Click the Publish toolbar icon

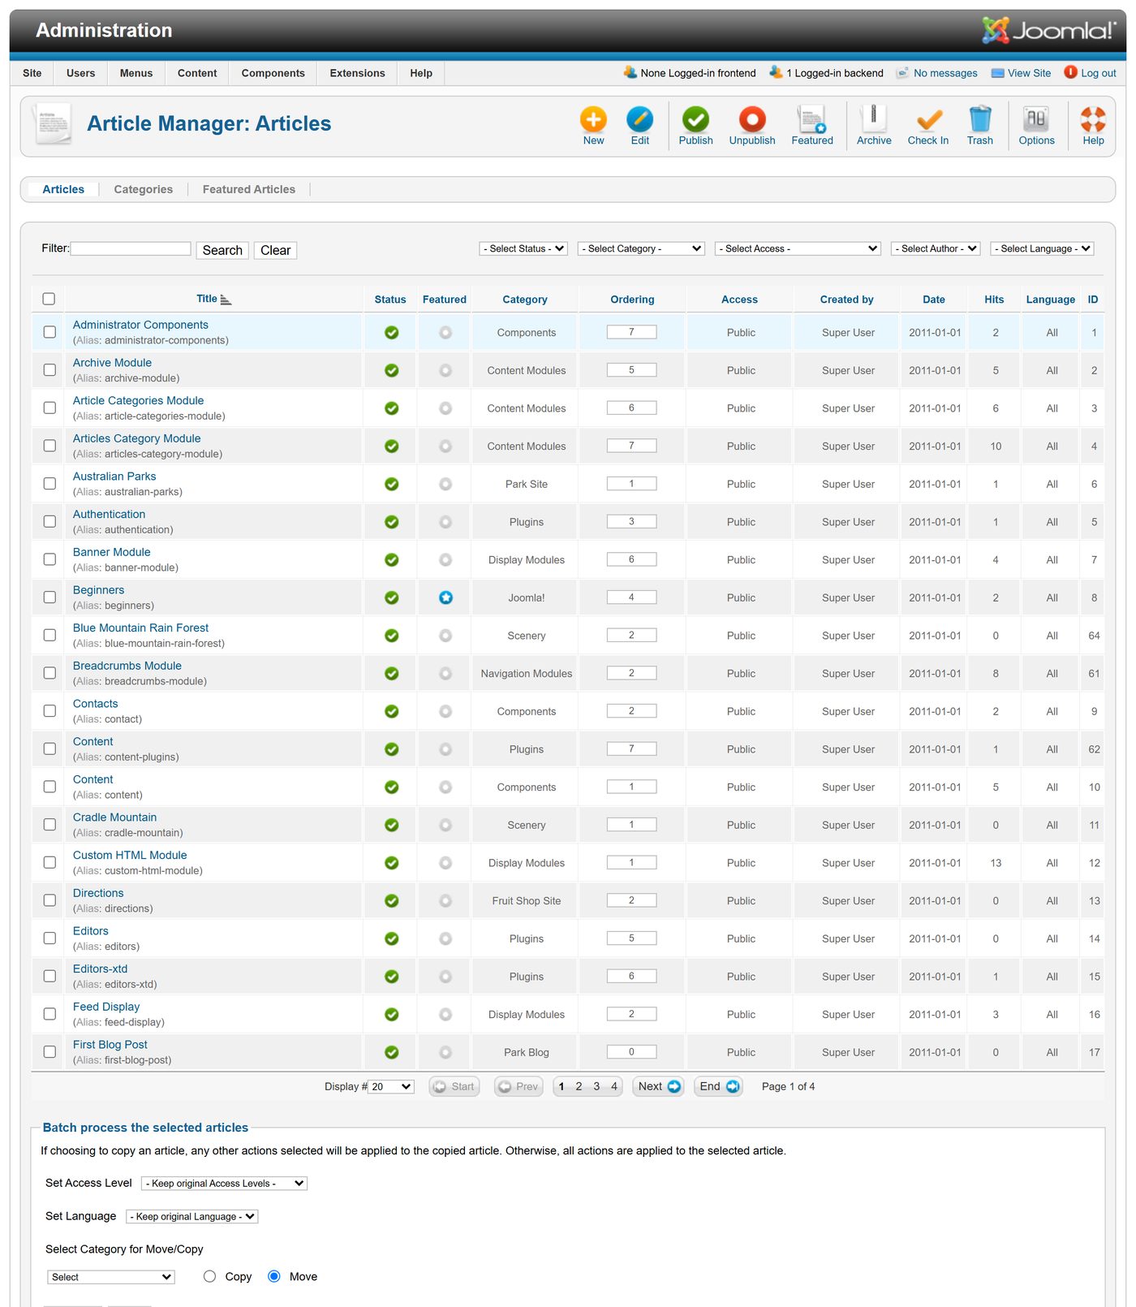[x=695, y=126]
